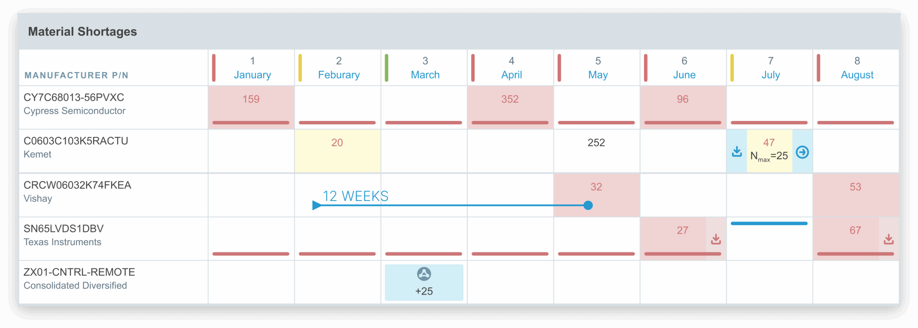The height and width of the screenshot is (328, 918).
Task: Click download icon in July Kemet cell
Action: (x=737, y=152)
